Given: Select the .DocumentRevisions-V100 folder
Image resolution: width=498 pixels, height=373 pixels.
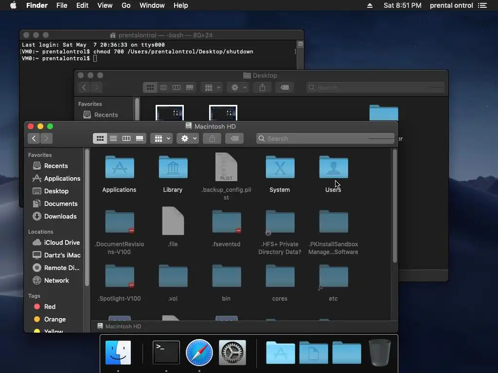Looking at the screenshot, I should coord(120,221).
